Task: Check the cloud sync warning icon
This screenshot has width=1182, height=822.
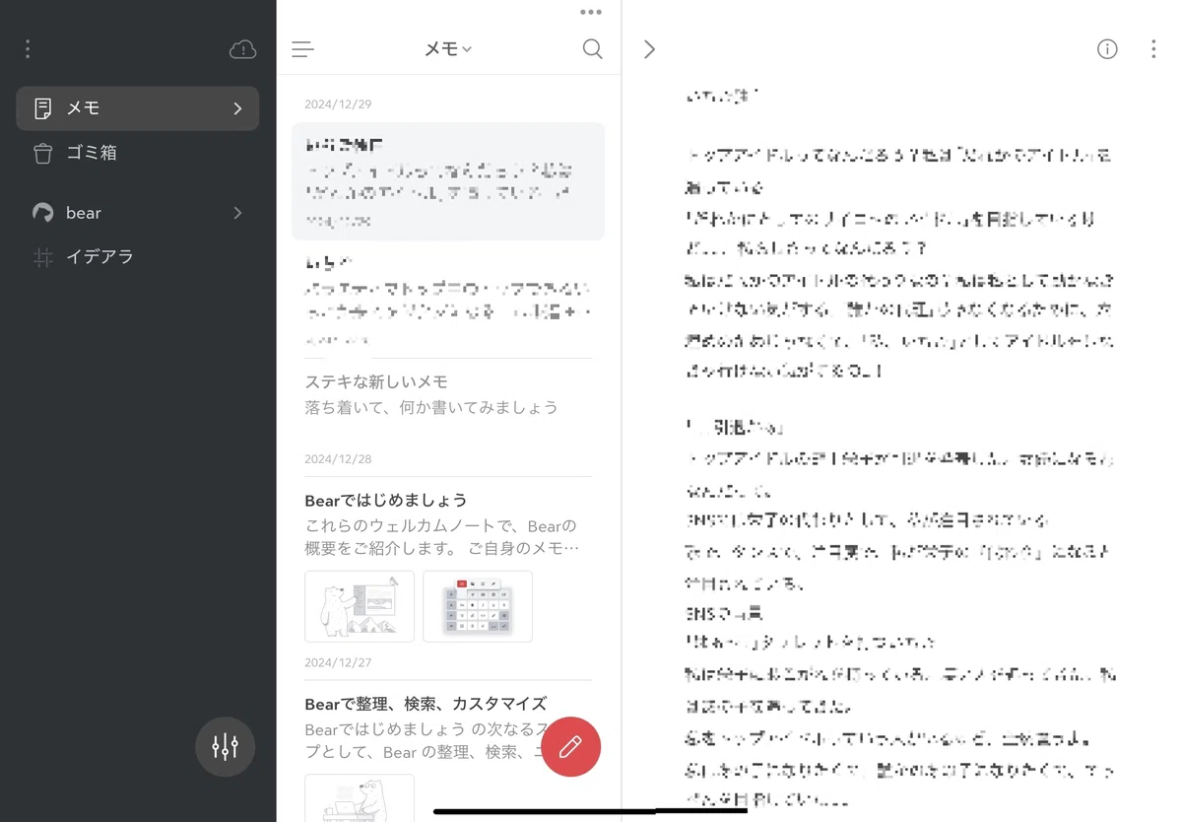Action: point(242,49)
